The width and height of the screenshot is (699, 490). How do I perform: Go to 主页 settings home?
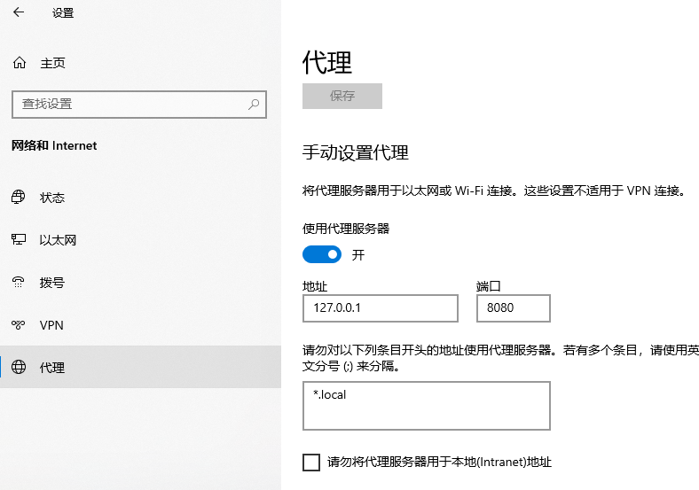pos(52,63)
